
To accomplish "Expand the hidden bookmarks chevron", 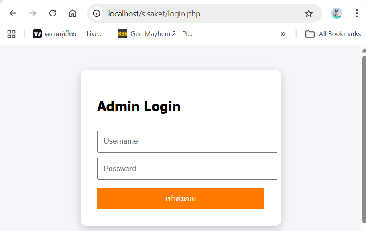I will (x=283, y=34).
